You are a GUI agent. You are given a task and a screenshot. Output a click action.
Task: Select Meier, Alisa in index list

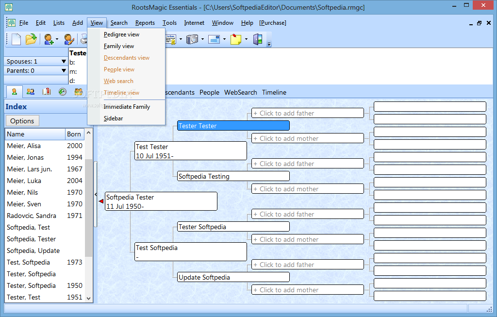(x=45, y=146)
